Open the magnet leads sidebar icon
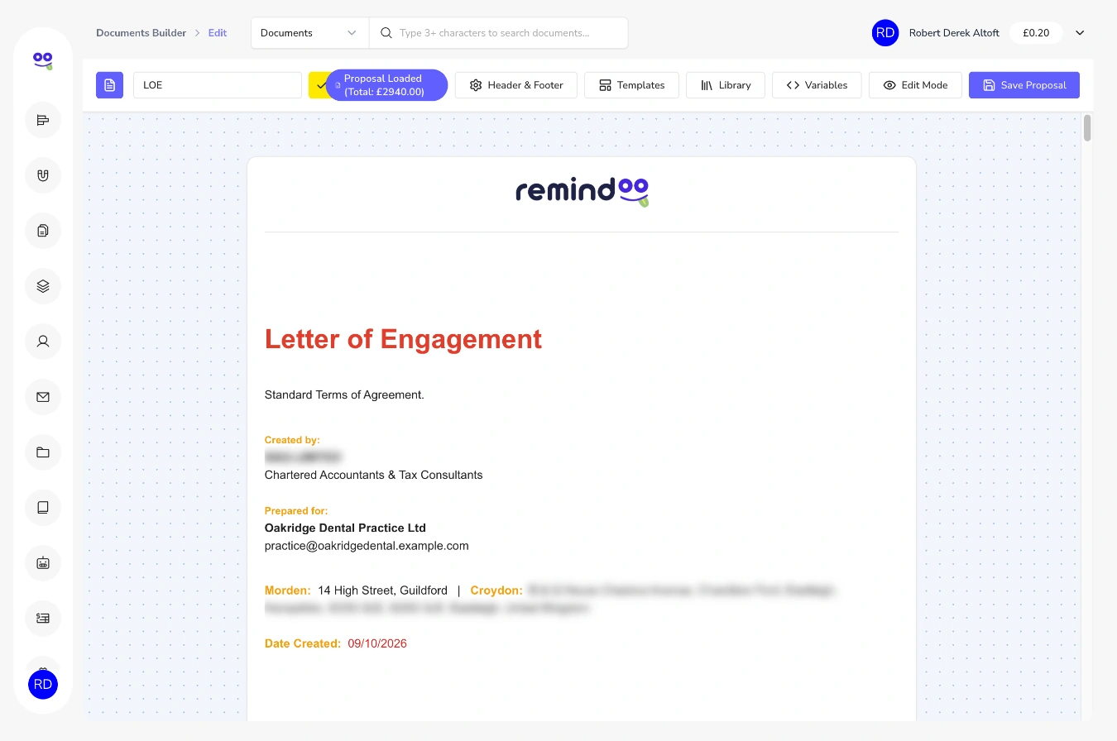 point(43,175)
